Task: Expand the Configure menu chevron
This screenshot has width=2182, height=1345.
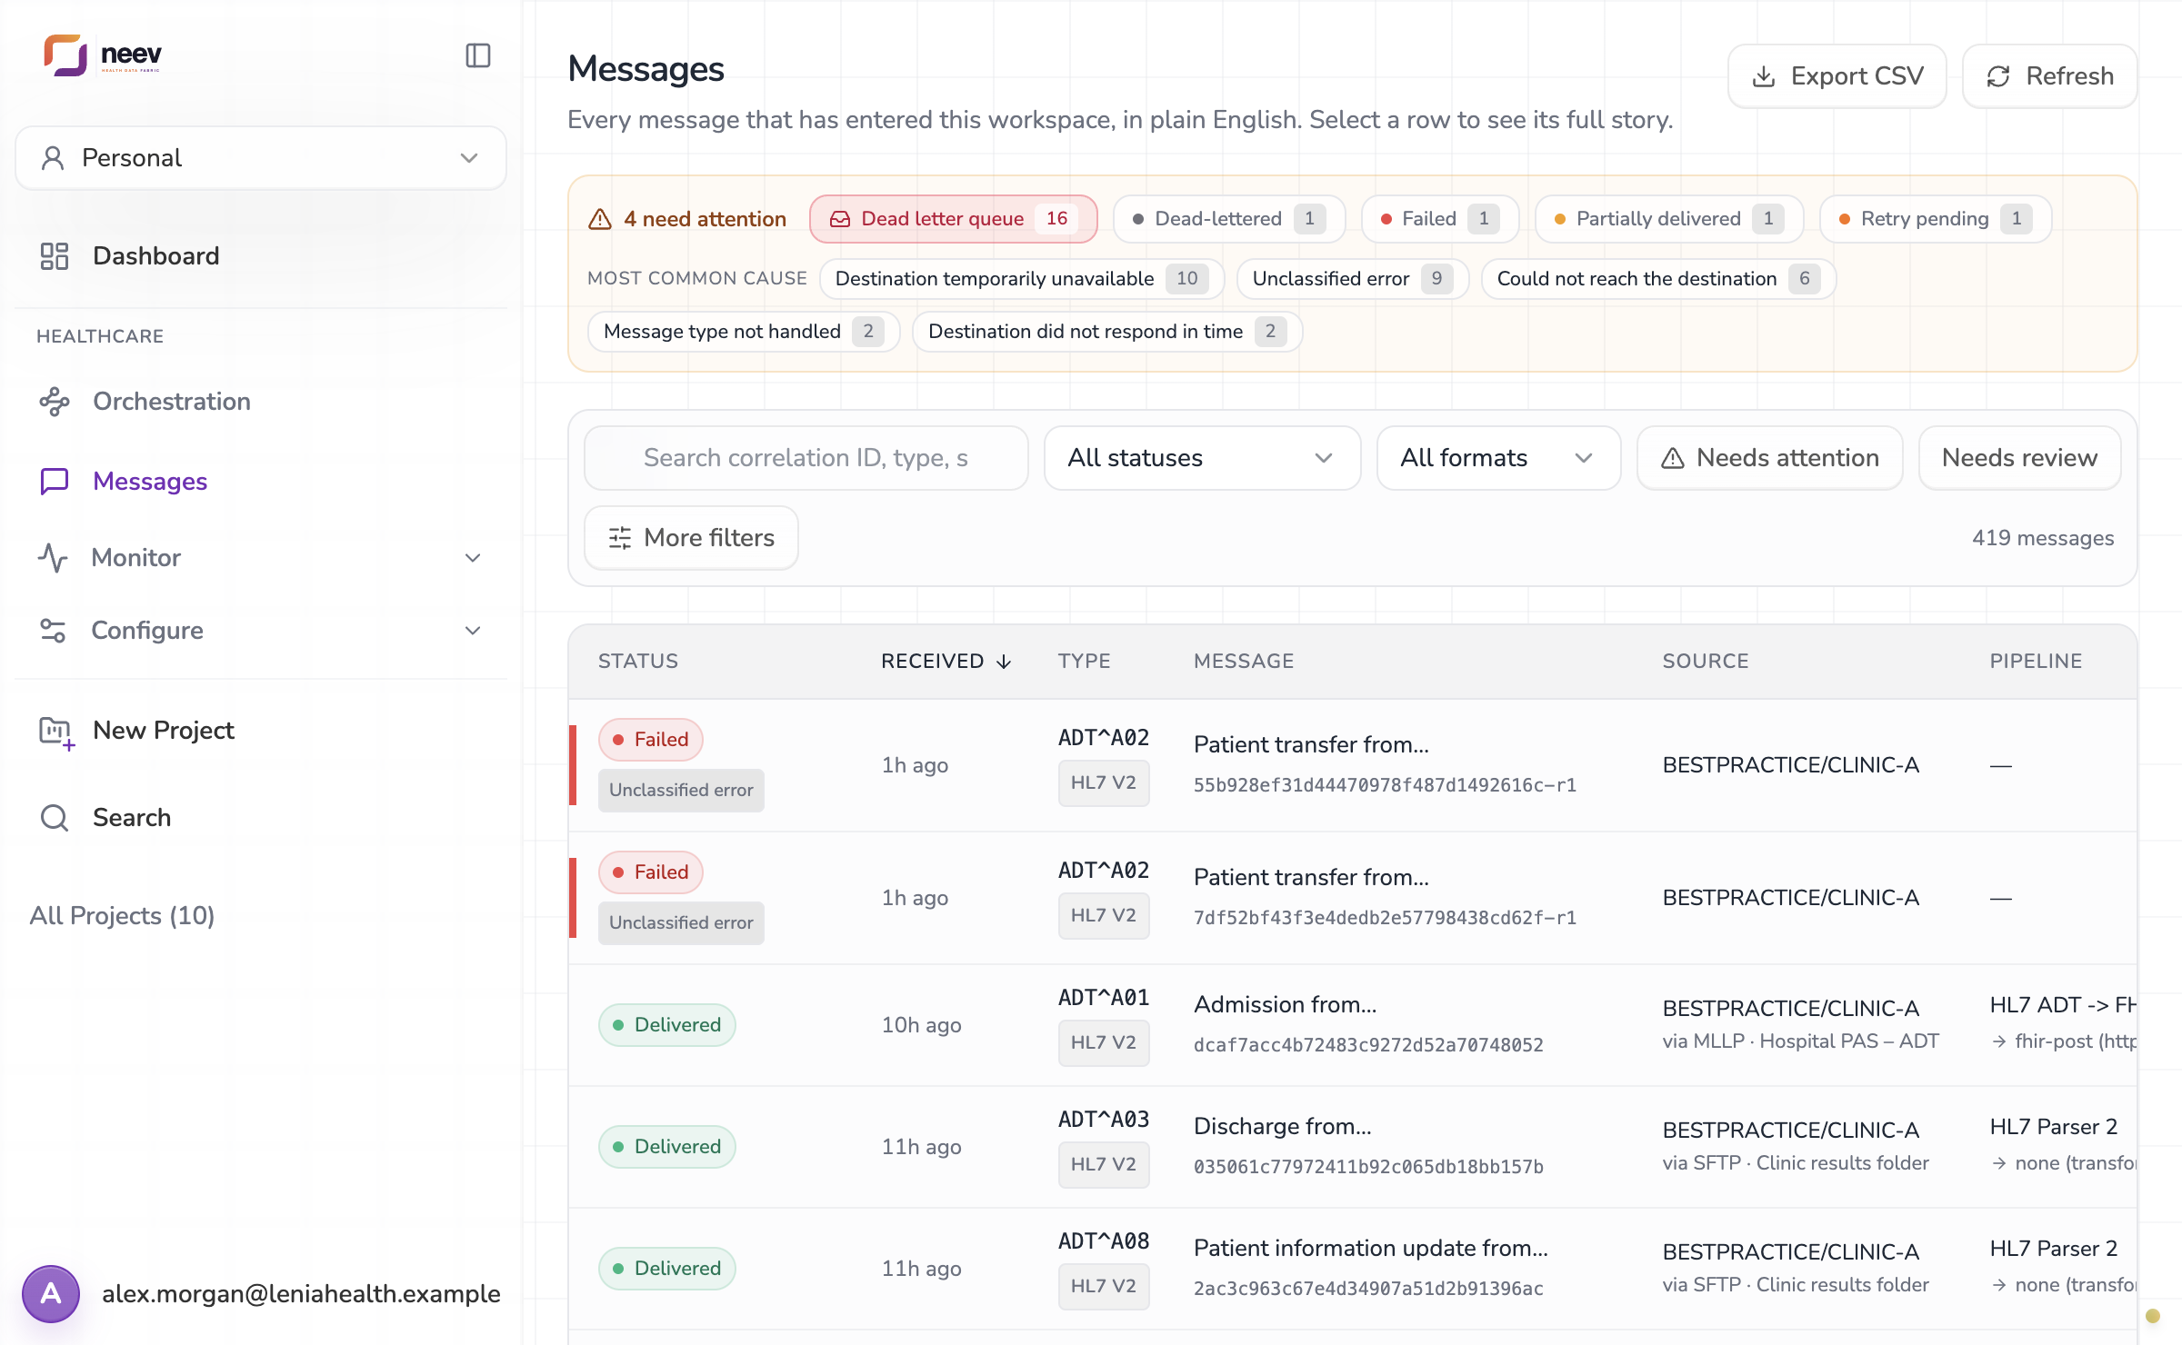Action: click(473, 631)
